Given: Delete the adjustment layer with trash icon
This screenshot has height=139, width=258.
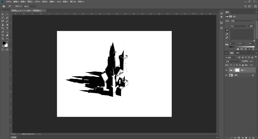Looking at the screenshot, I should [253, 49].
